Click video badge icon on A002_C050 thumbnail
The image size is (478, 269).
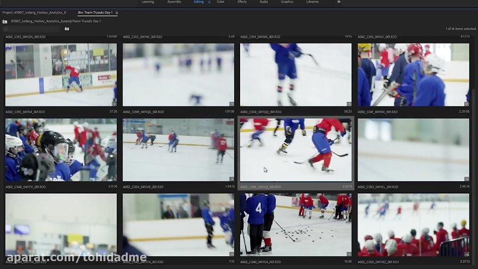[x=466, y=254]
